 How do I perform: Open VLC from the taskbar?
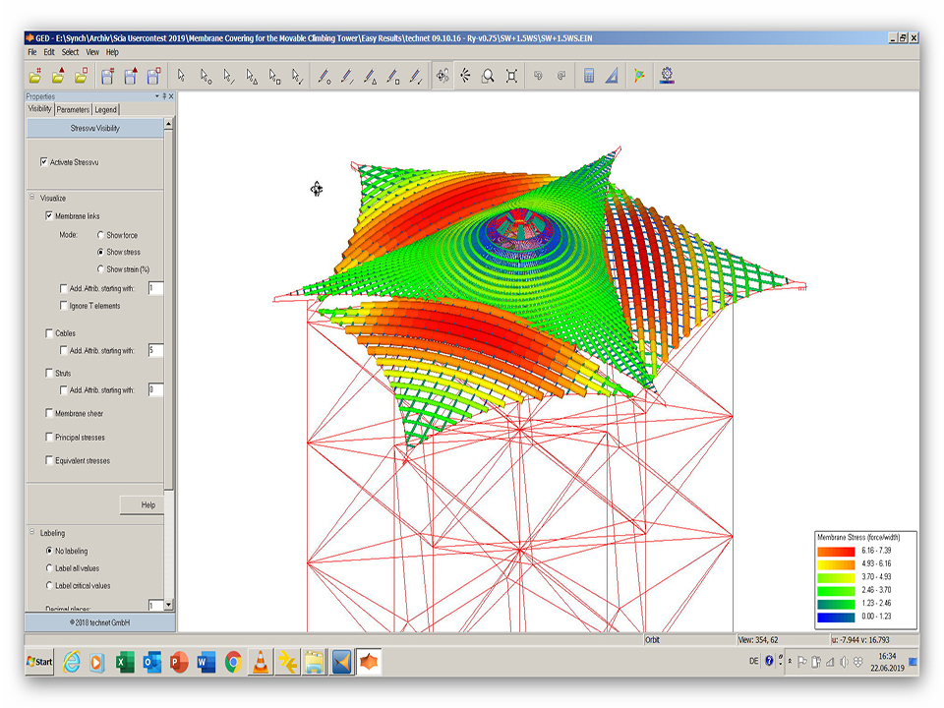coord(260,662)
